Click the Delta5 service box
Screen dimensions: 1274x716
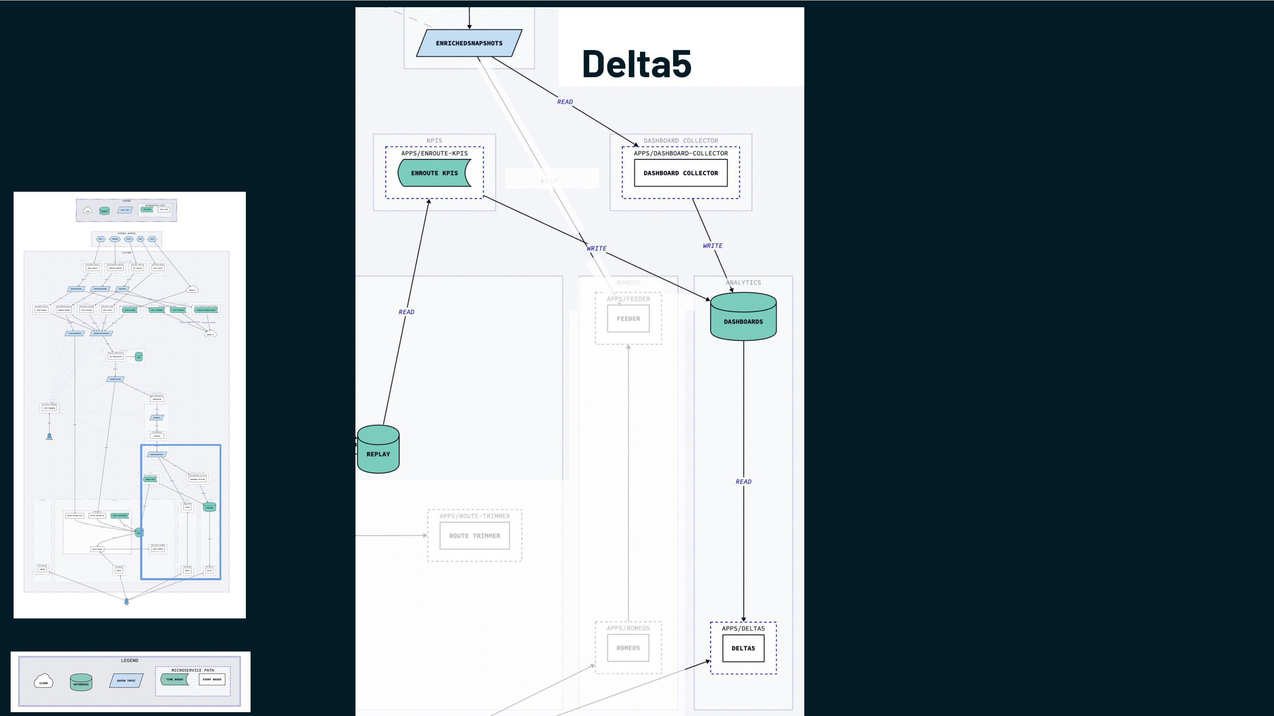coord(743,648)
